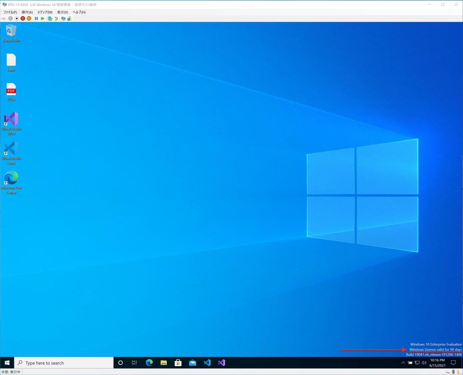
Task: Open File Explorer from the taskbar
Action: click(x=164, y=363)
